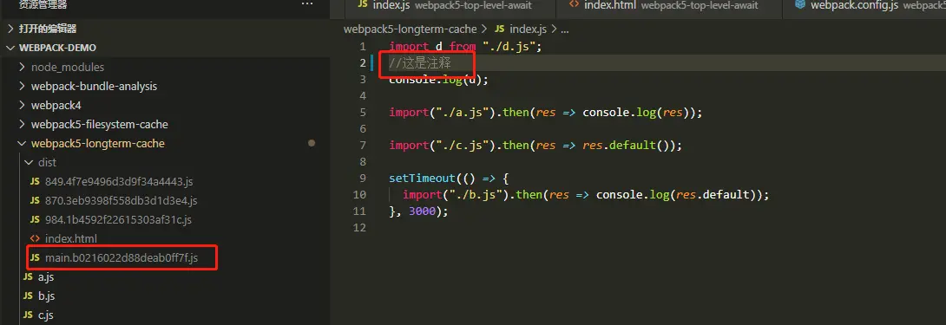Screen dimensions: 946x325
Task: Click the JS icon of 849.4f7e9496d3d9f34a4443.js
Action: click(x=35, y=181)
